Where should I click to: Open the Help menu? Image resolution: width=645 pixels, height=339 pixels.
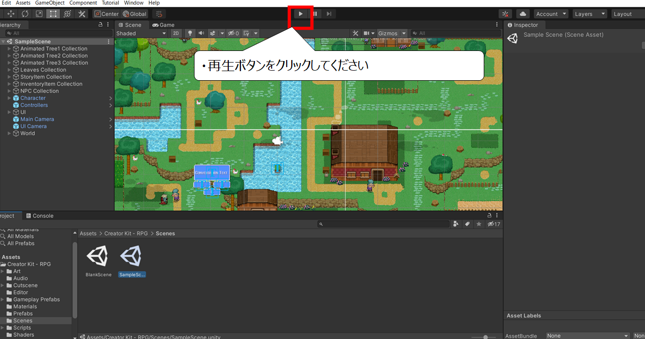[154, 3]
